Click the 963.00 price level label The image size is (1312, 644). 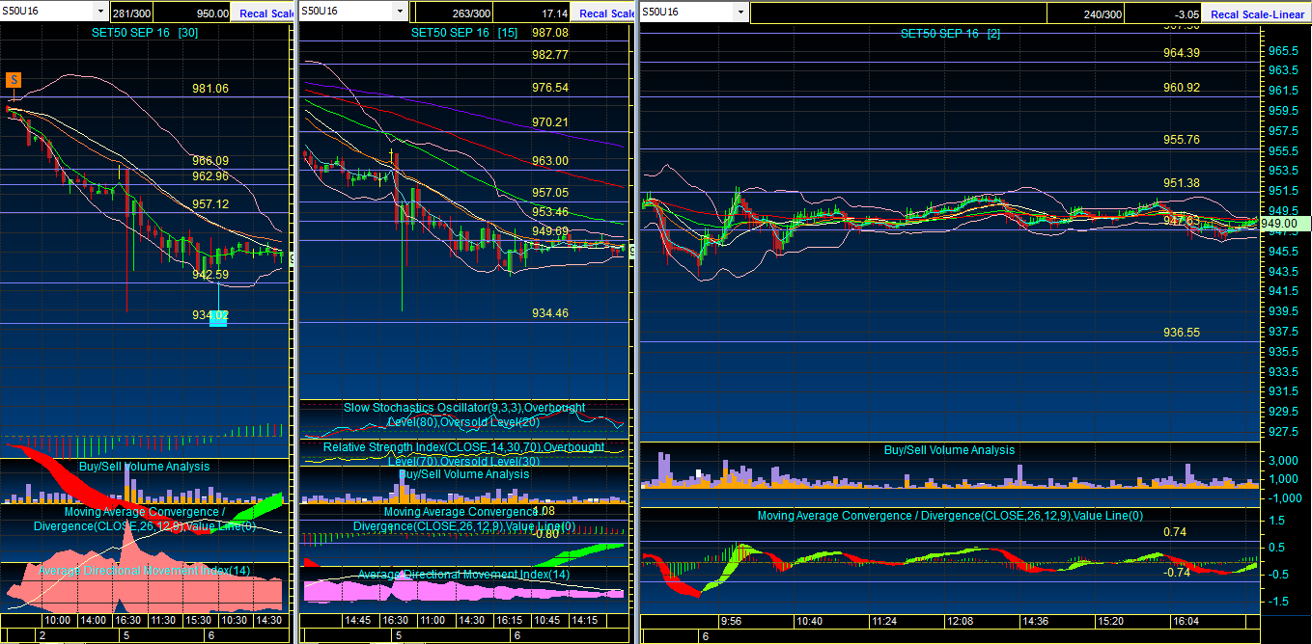(550, 161)
